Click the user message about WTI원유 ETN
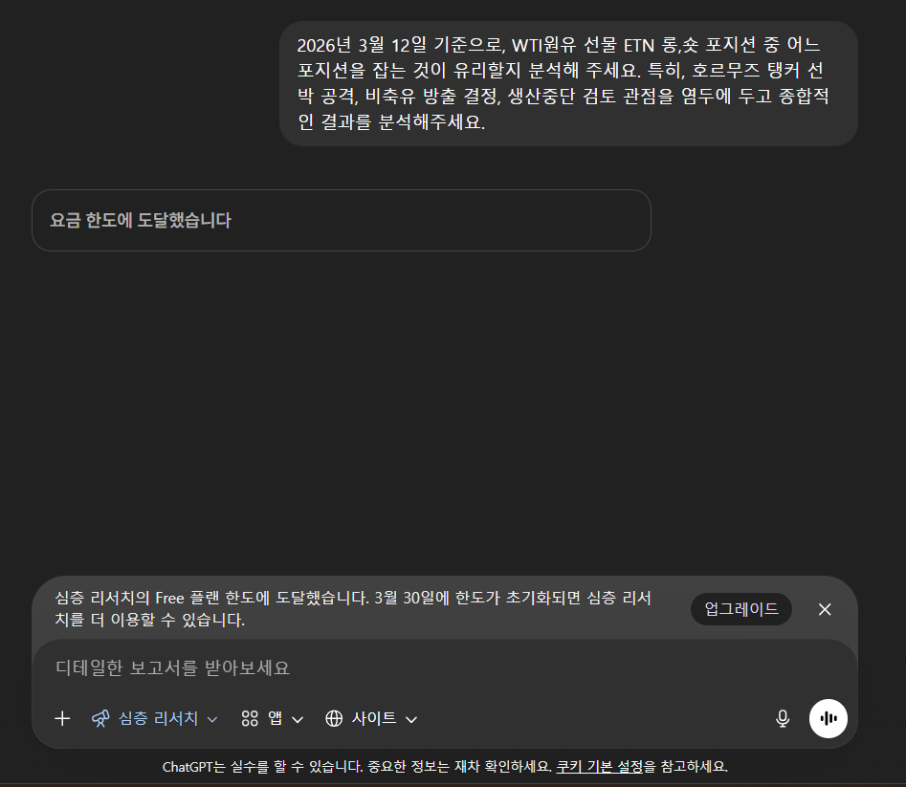906x787 pixels. pyautogui.click(x=568, y=84)
